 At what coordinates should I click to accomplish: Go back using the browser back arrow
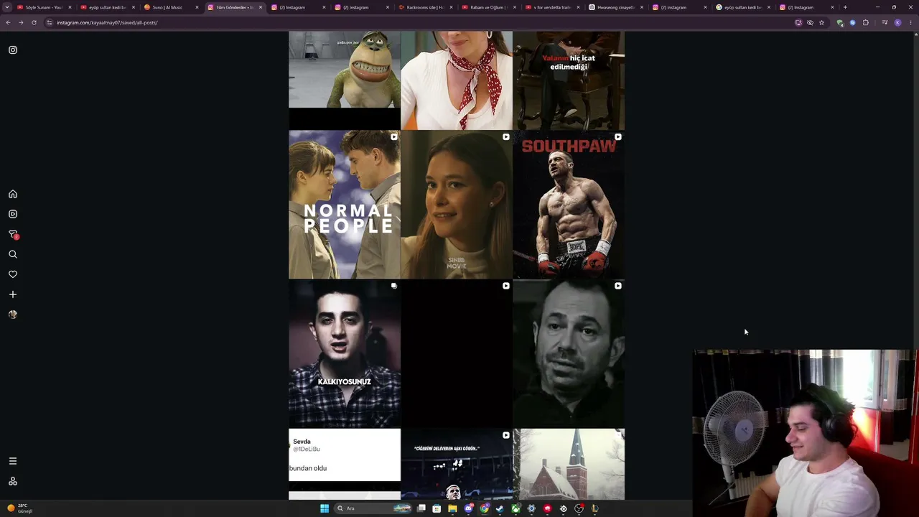tap(8, 22)
